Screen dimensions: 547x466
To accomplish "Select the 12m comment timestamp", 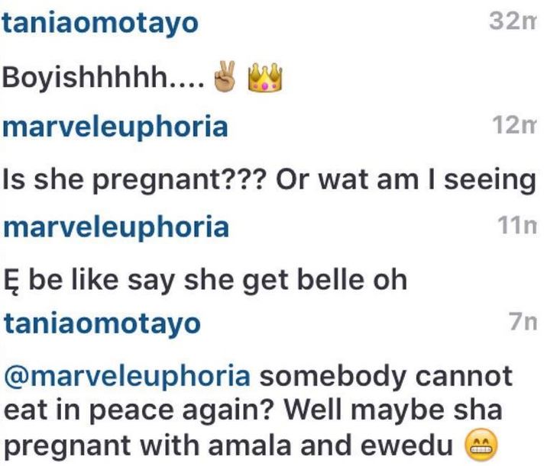I will click(x=513, y=124).
